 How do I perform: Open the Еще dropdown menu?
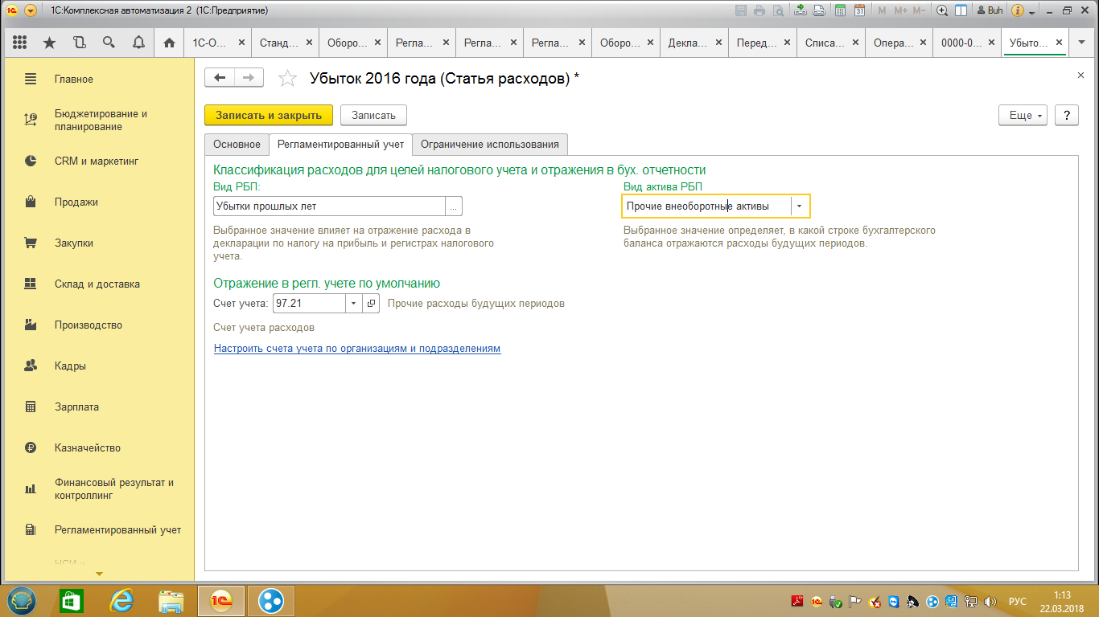click(1023, 115)
